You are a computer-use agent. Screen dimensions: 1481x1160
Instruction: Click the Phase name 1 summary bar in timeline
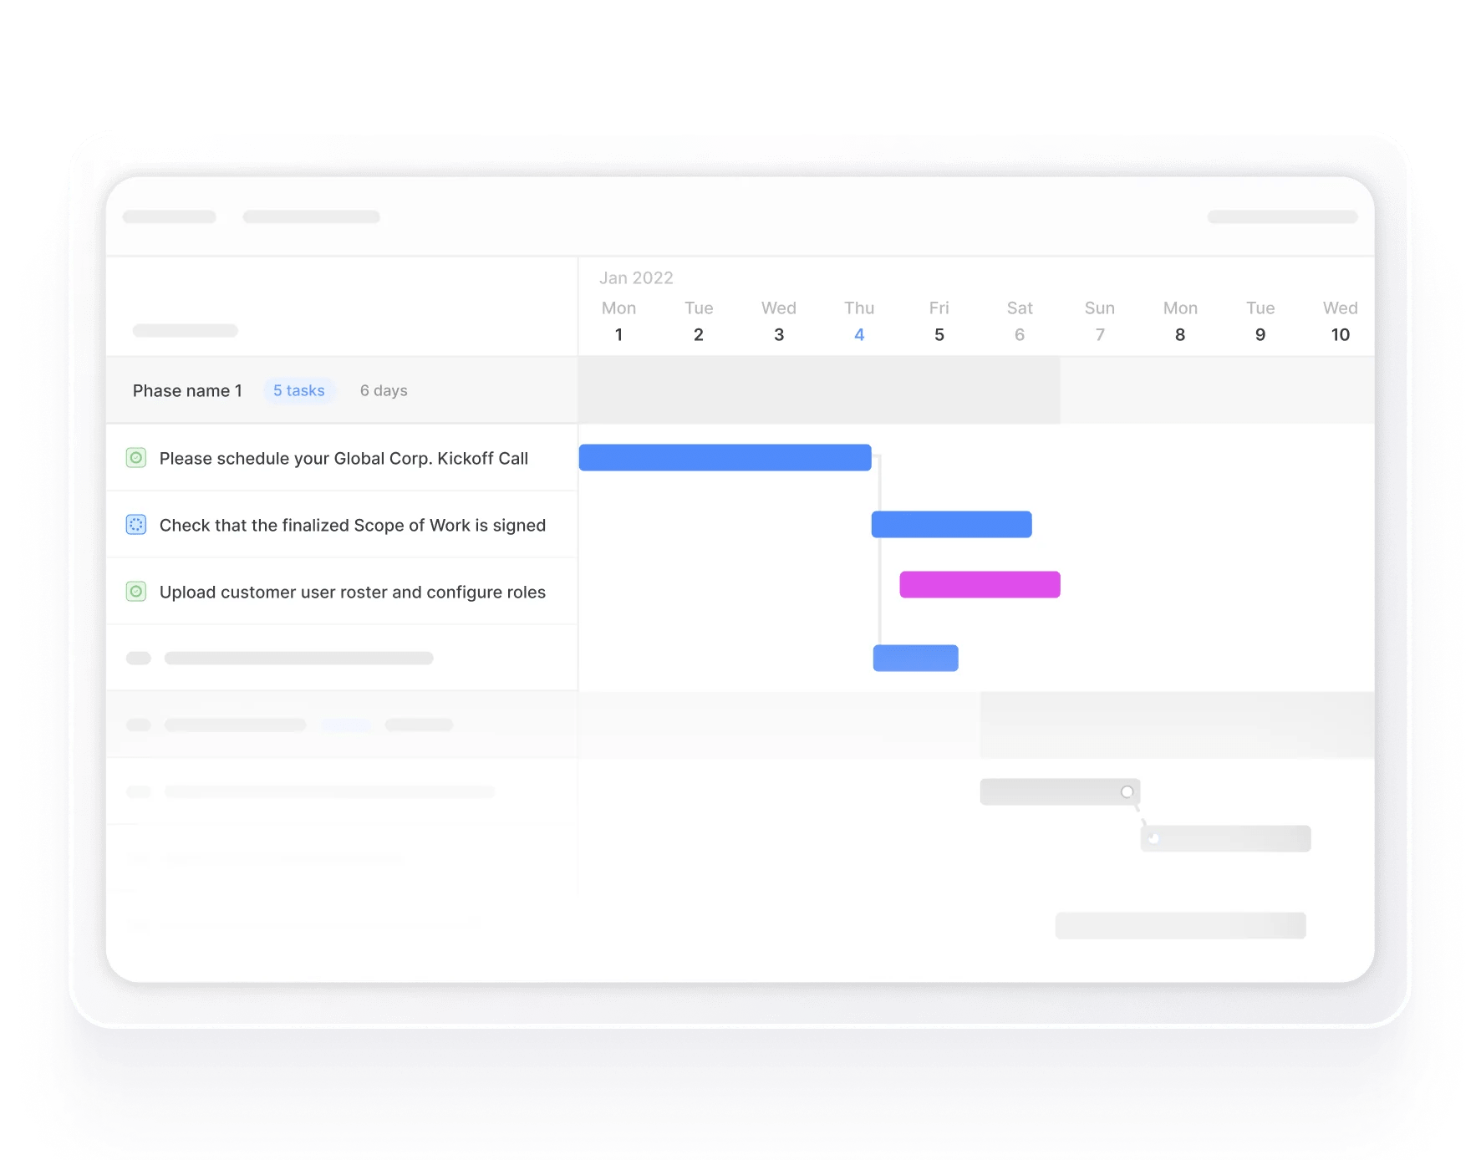[x=819, y=390]
